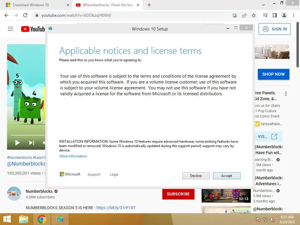
Task: View site security lock info
Action: coord(37,15)
